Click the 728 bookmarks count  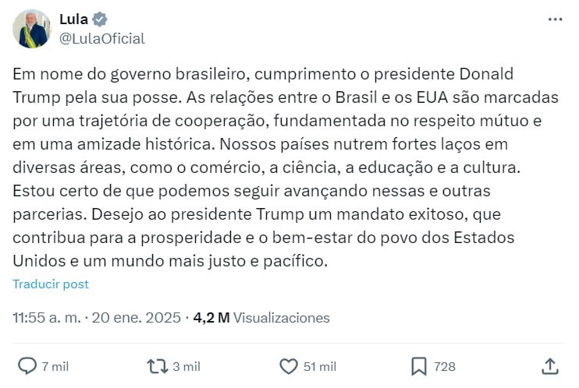(445, 366)
